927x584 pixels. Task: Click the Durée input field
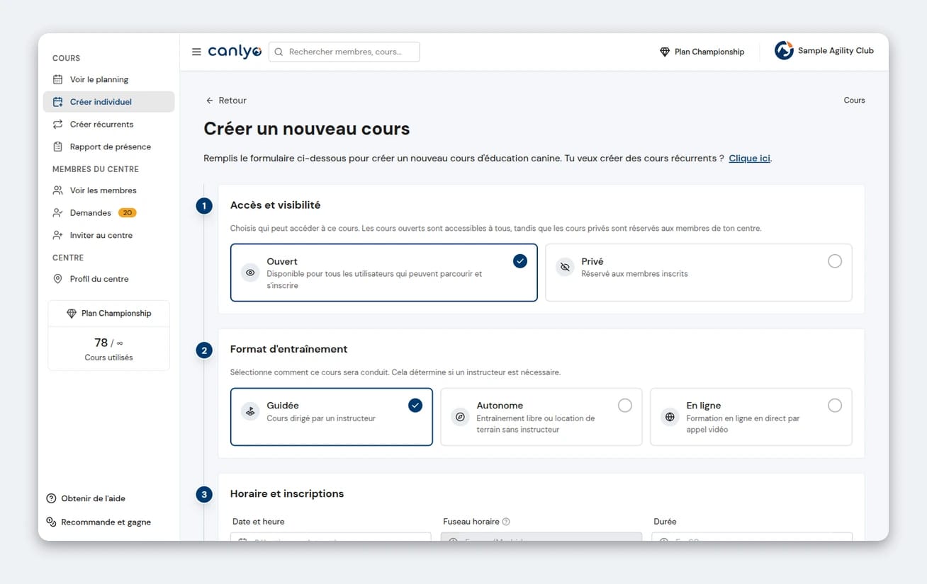tap(752, 537)
